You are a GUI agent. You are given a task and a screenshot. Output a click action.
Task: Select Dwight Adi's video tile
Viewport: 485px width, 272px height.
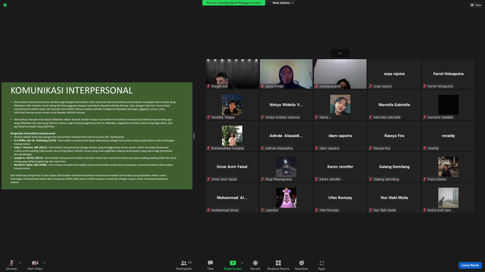pos(232,74)
